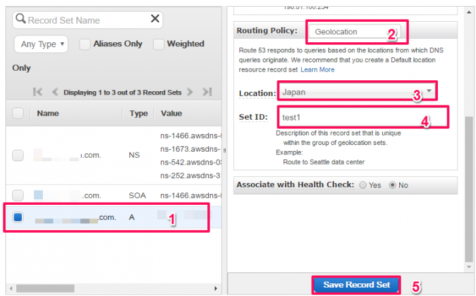This screenshot has width=476, height=296.
Task: Go to next page of record sets
Action: click(190, 92)
